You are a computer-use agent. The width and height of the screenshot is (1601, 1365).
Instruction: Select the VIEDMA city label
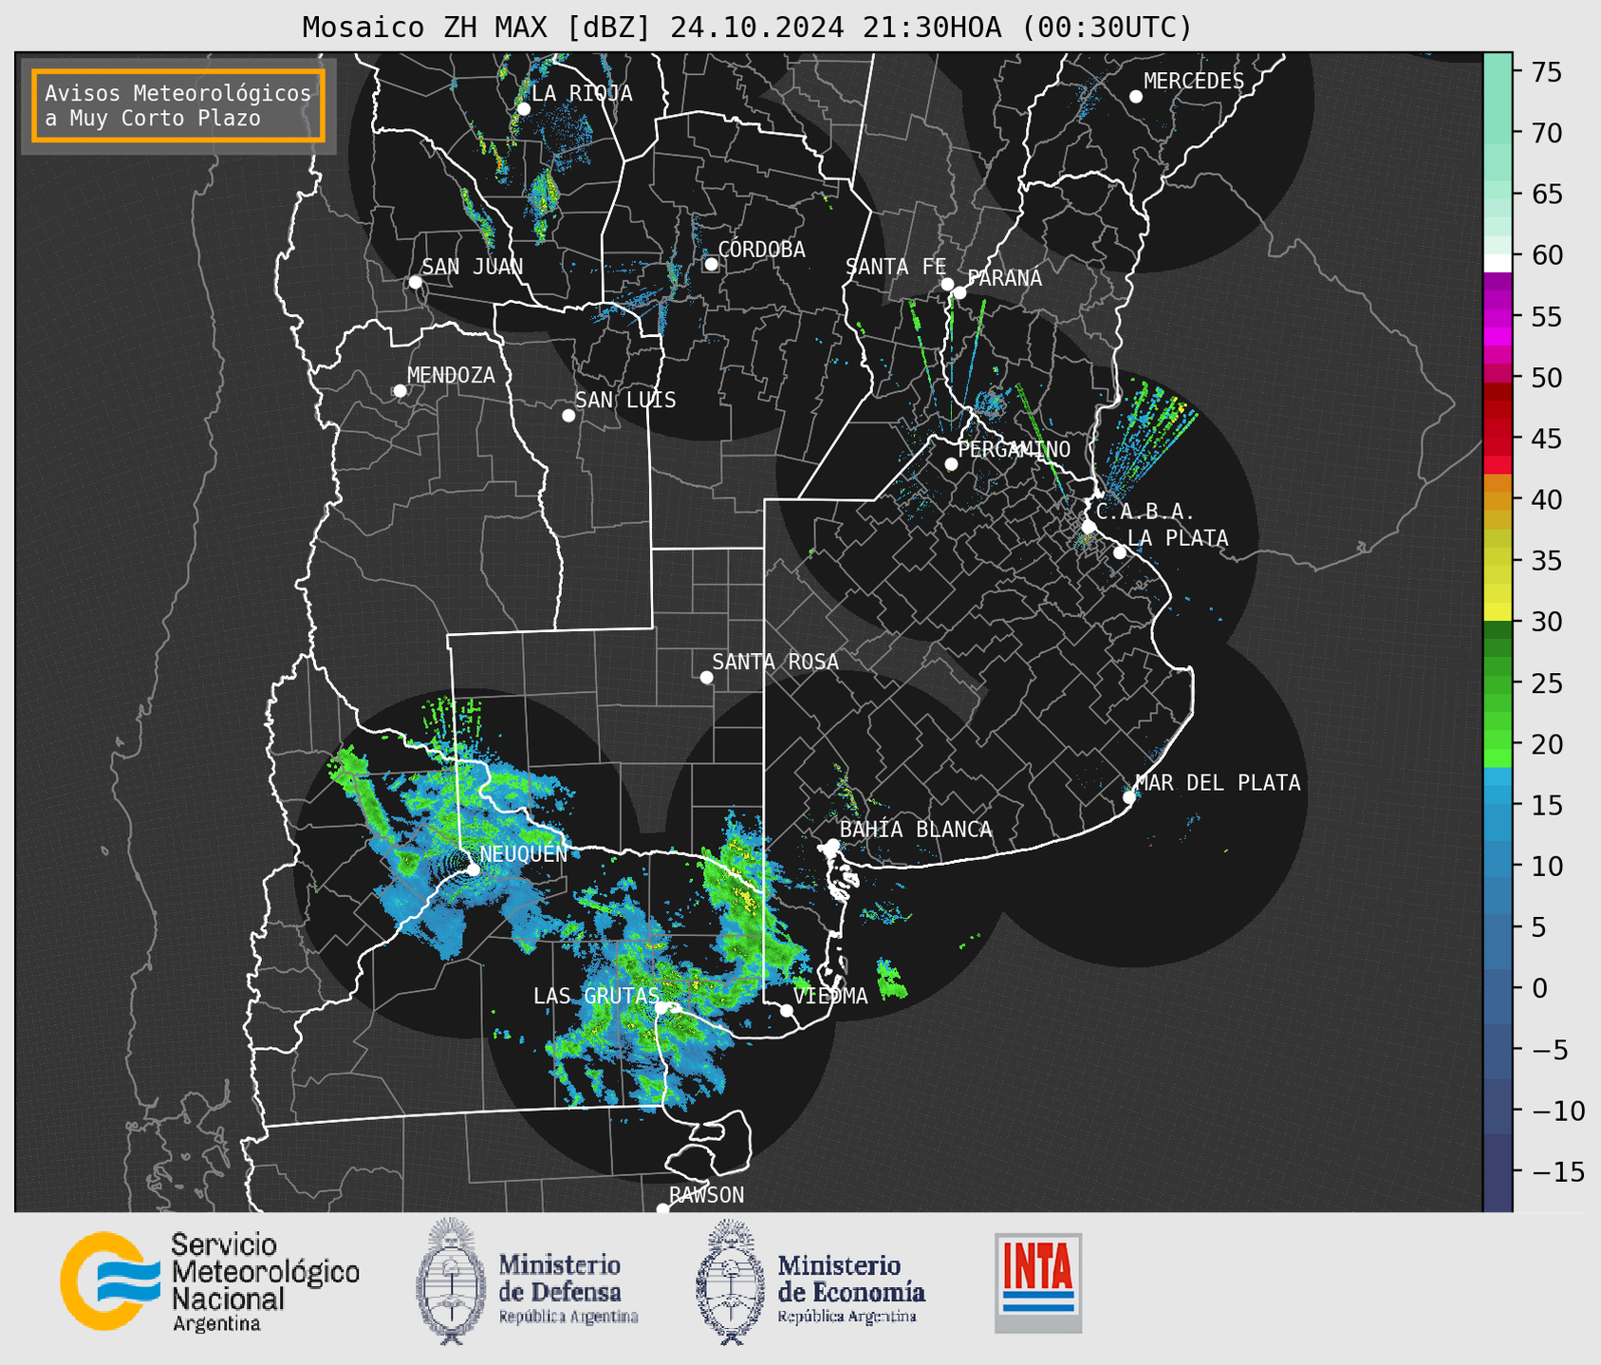pos(830,996)
